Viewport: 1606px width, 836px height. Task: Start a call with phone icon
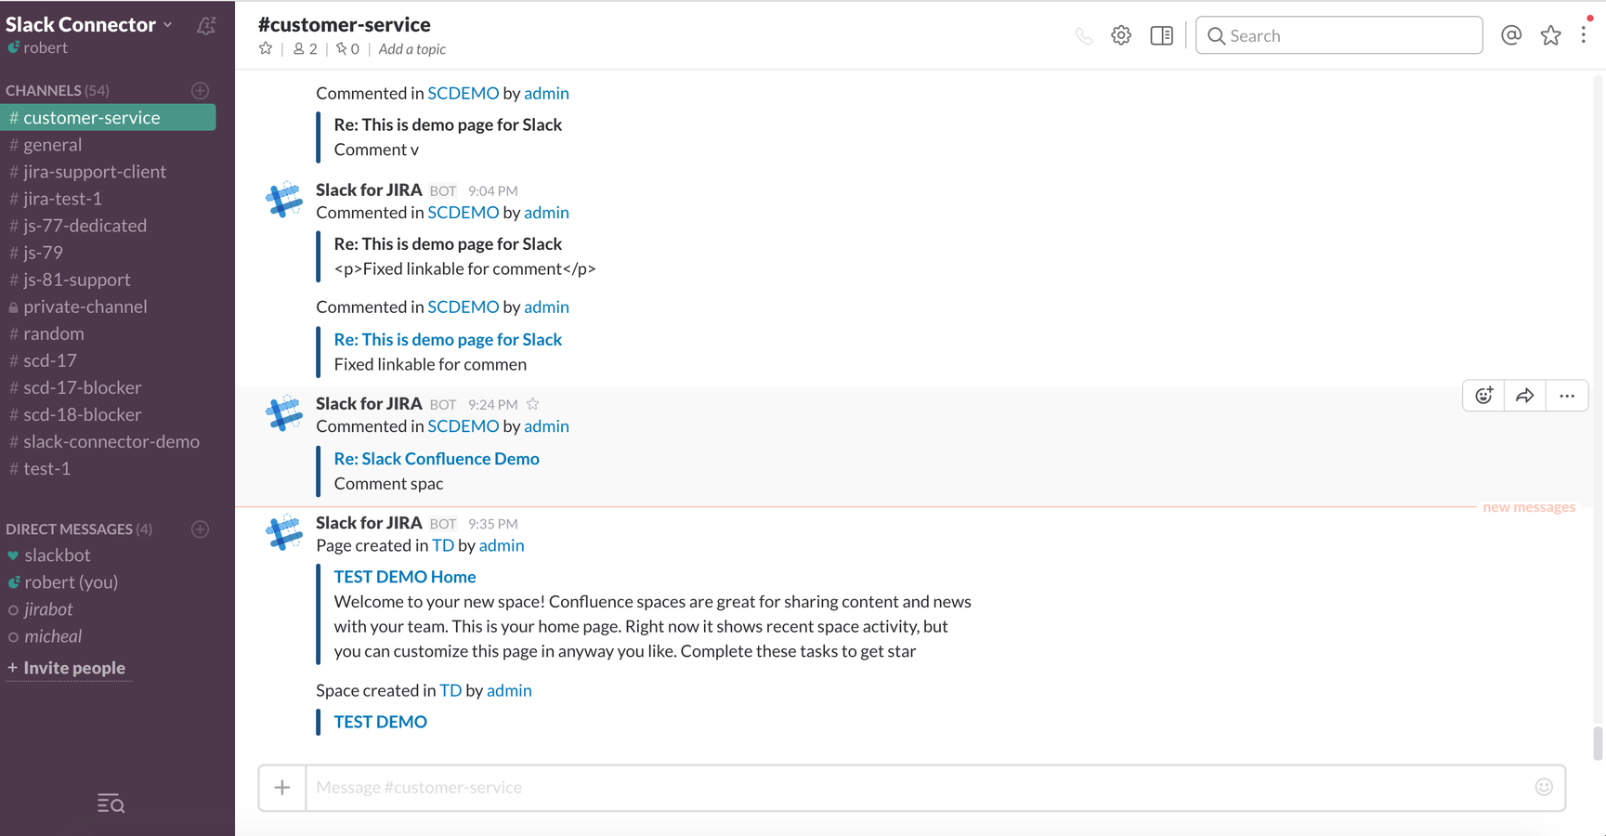point(1083,35)
